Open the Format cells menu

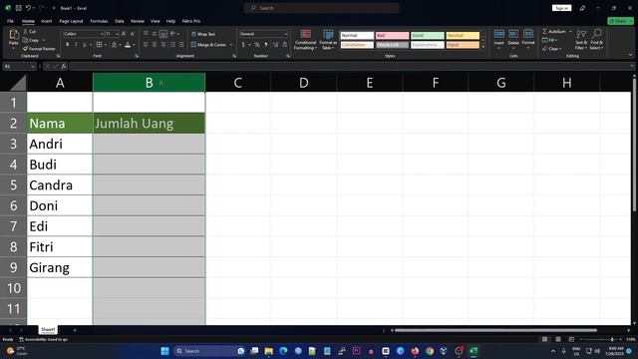[528, 39]
